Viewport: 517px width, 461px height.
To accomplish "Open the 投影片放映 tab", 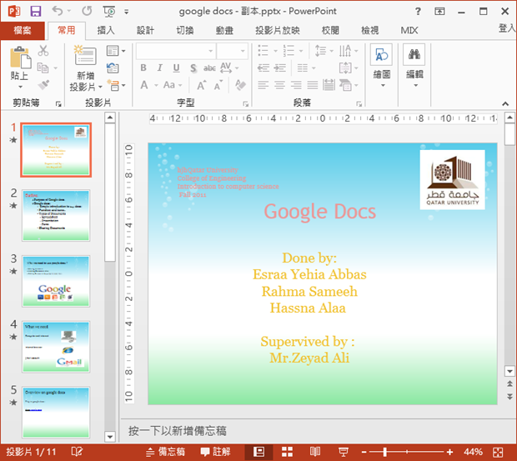I will (x=278, y=31).
